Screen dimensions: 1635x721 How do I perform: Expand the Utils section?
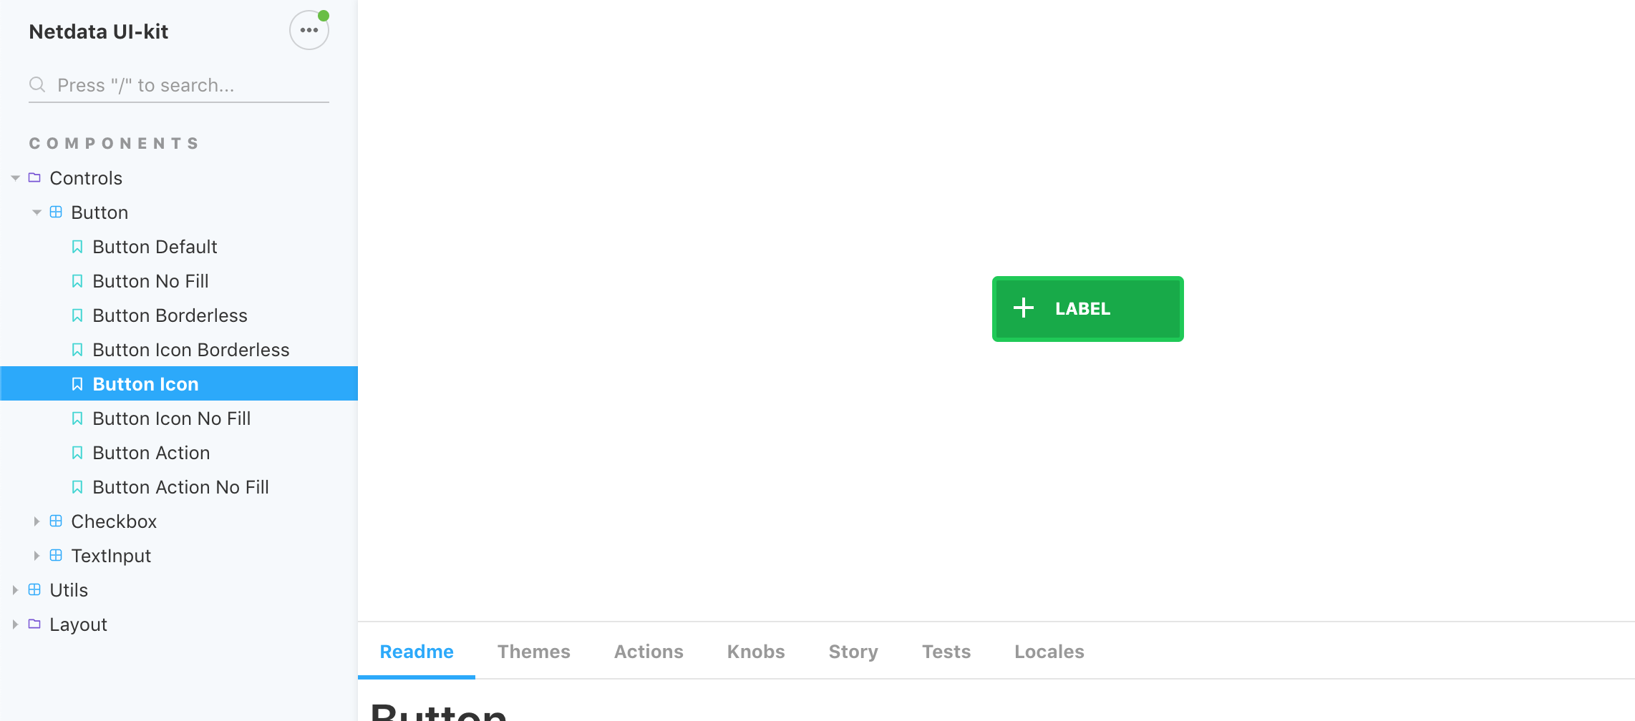point(16,589)
